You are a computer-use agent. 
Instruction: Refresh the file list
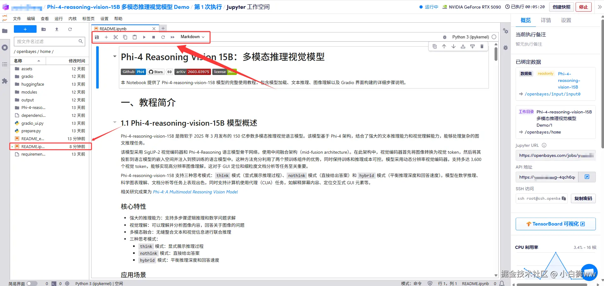point(70,29)
